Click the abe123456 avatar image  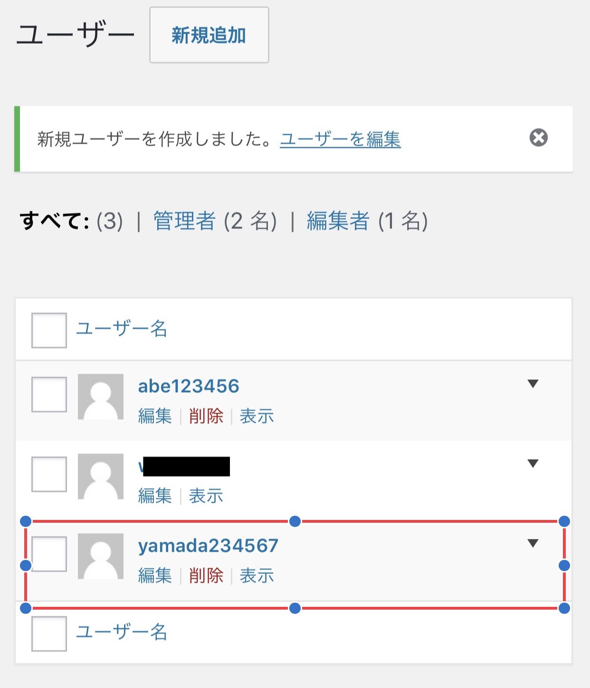tap(101, 396)
